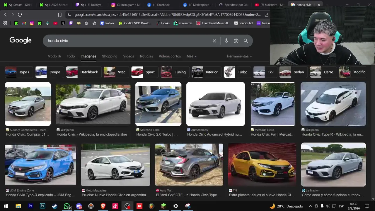Open the KickBot VOD Downloader bookmark

[135, 23]
